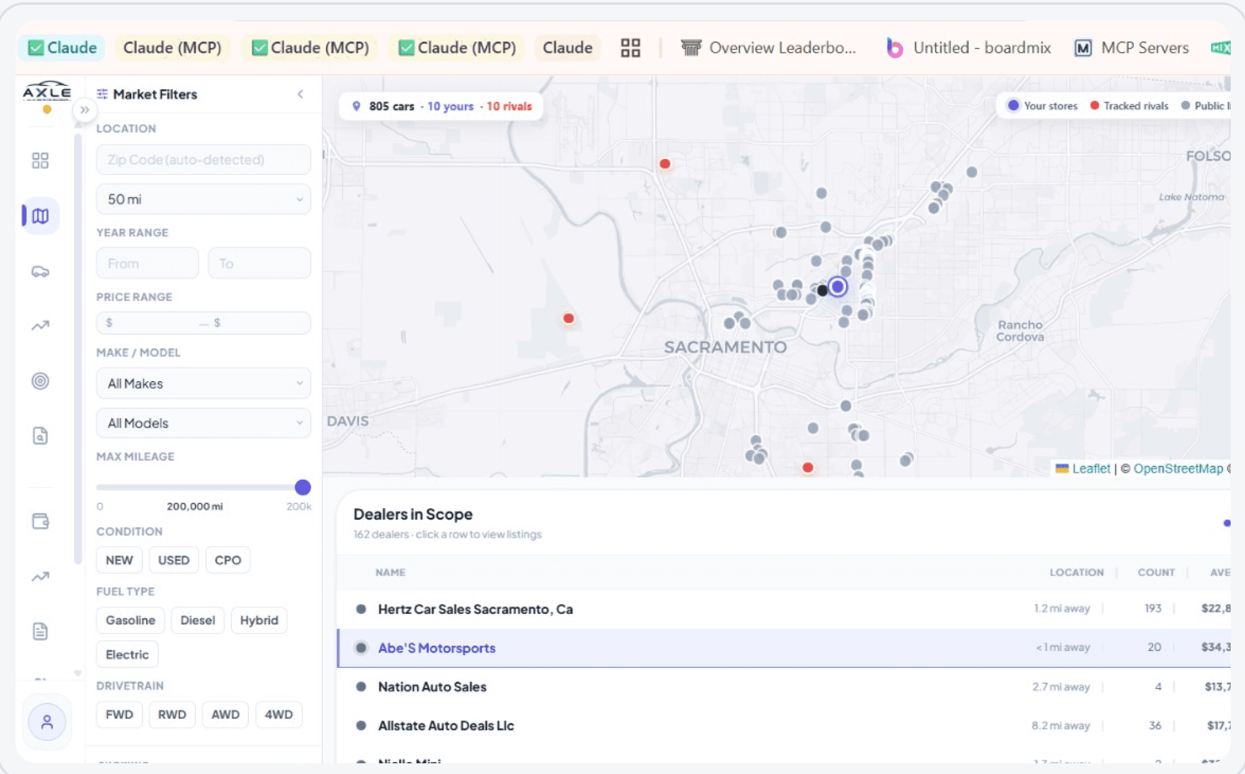
Task: Toggle the Hybrid fuel type
Action: pyautogui.click(x=259, y=620)
